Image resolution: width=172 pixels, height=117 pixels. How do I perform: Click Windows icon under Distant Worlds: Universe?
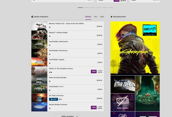49,108
